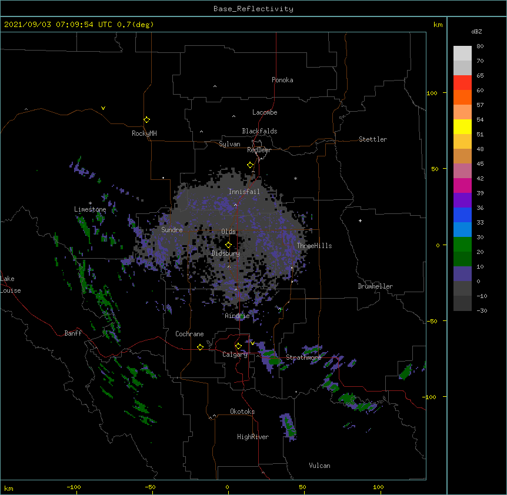The image size is (507, 495).
Task: Click the Sundre city label
Action: click(172, 230)
